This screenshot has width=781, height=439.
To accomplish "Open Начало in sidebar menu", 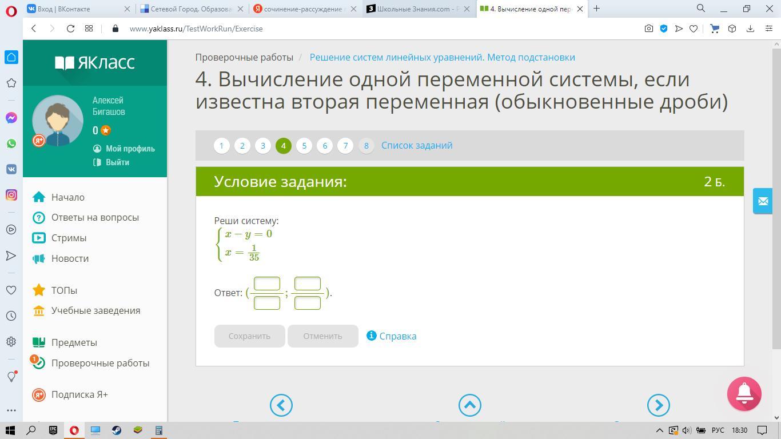I will pos(68,197).
